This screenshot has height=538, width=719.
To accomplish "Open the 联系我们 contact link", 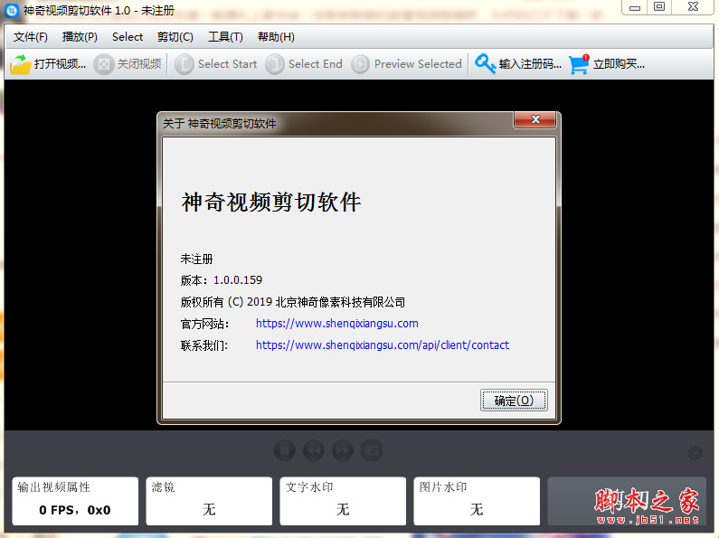I will (383, 345).
